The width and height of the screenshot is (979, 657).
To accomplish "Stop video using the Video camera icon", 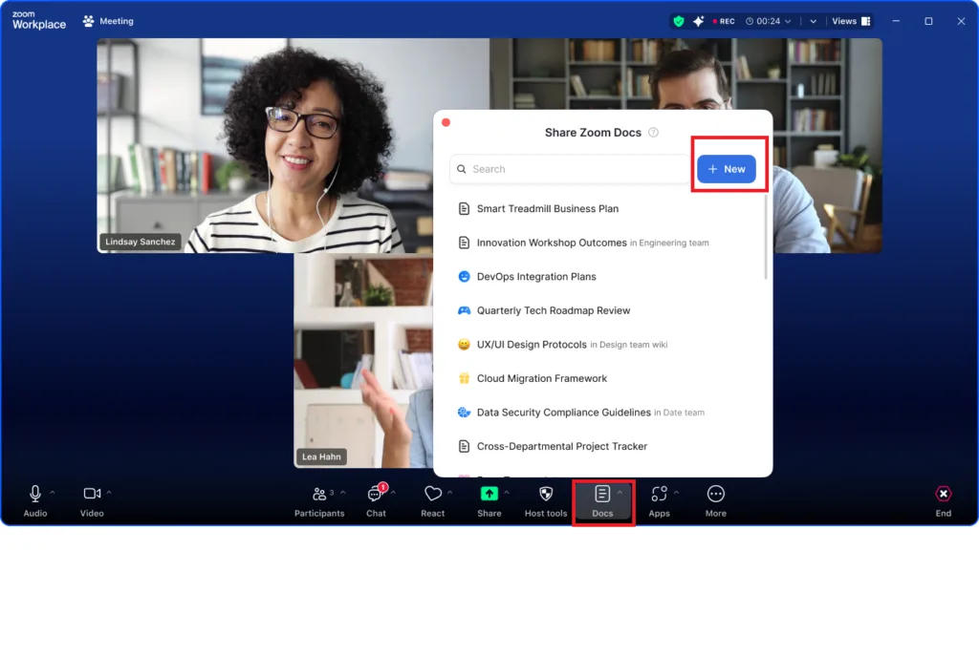I will tap(91, 494).
